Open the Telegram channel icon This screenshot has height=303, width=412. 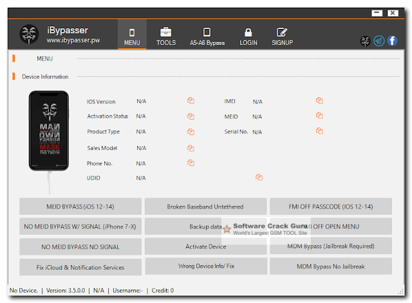pyautogui.click(x=379, y=41)
